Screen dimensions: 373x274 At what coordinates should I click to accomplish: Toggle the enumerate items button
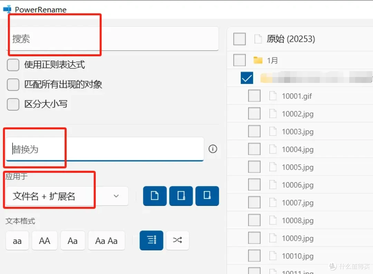pyautogui.click(x=151, y=240)
